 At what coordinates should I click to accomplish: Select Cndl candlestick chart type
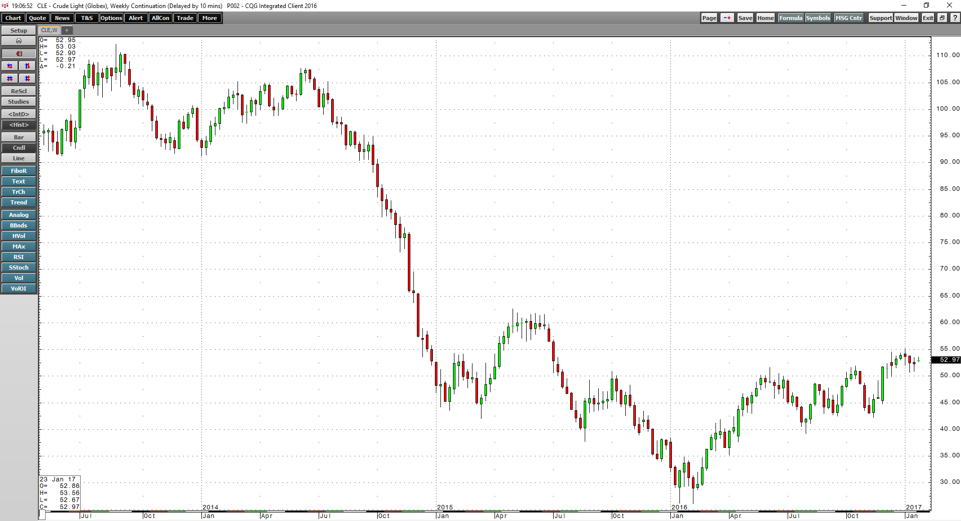pyautogui.click(x=19, y=148)
